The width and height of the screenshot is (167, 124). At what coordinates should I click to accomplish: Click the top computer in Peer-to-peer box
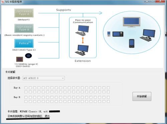click(x=82, y=30)
